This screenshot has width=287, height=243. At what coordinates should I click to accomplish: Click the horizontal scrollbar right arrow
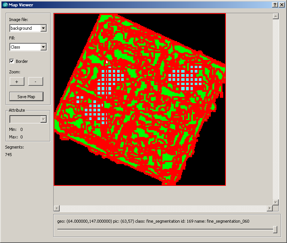tap(269, 208)
